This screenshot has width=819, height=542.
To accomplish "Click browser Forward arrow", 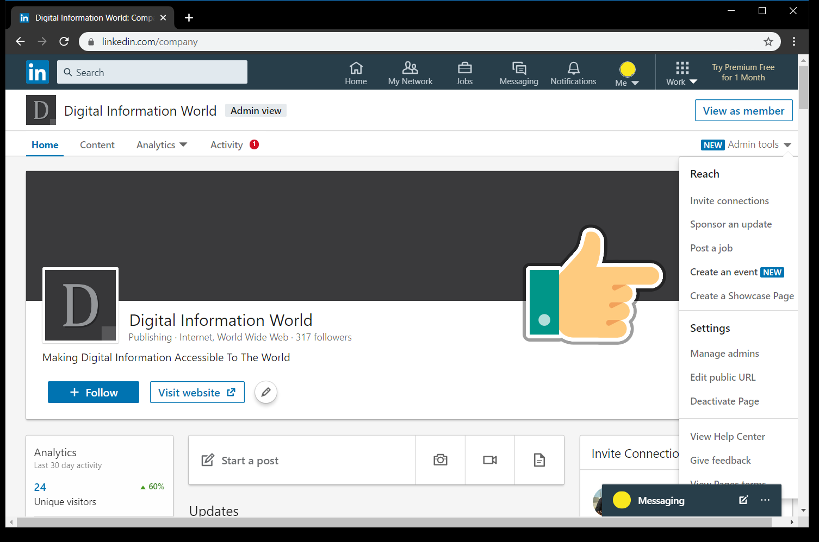I will click(42, 41).
